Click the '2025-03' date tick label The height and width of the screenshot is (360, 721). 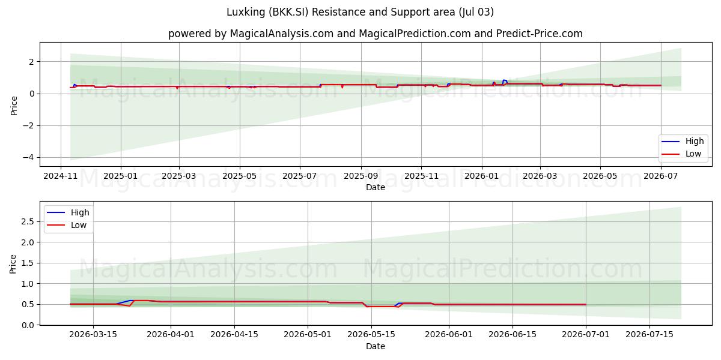click(178, 176)
